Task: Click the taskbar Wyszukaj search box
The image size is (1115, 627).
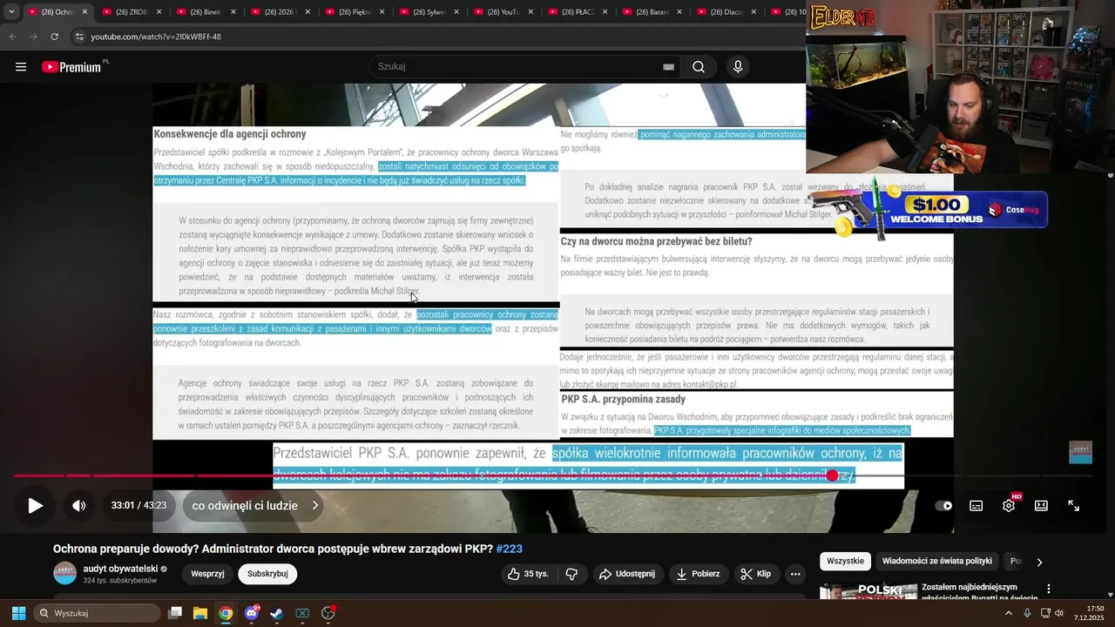Action: point(97,613)
